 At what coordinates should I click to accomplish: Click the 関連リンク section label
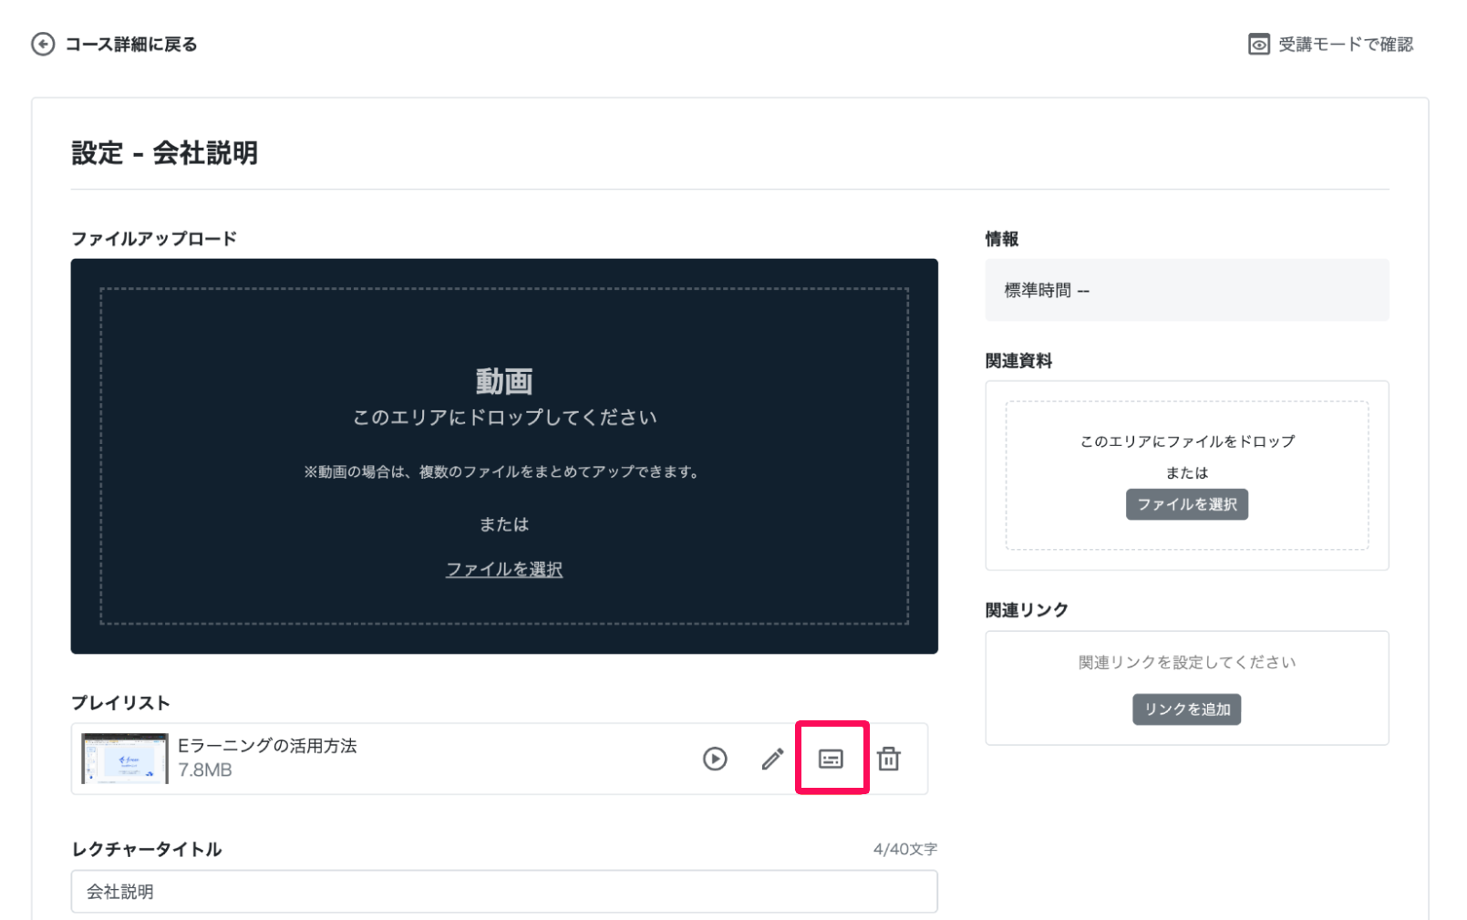pyautogui.click(x=1027, y=610)
